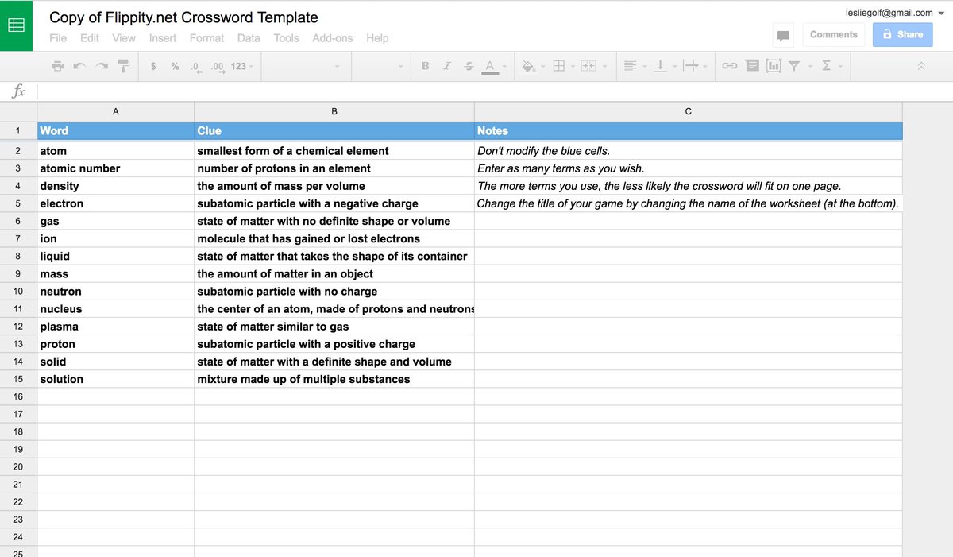Open the Insert menu
Viewport: 953px width, 557px height.
163,37
